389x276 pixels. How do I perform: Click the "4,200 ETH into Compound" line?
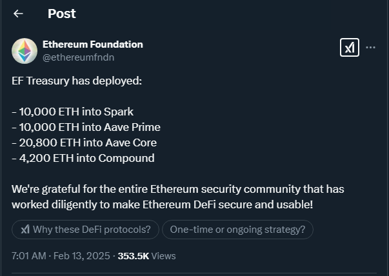point(83,158)
